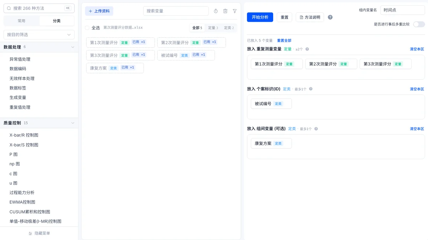This screenshot has width=428, height=240.
Task: Click help icon next to 组间变量 (可选)
Action: 316,129
